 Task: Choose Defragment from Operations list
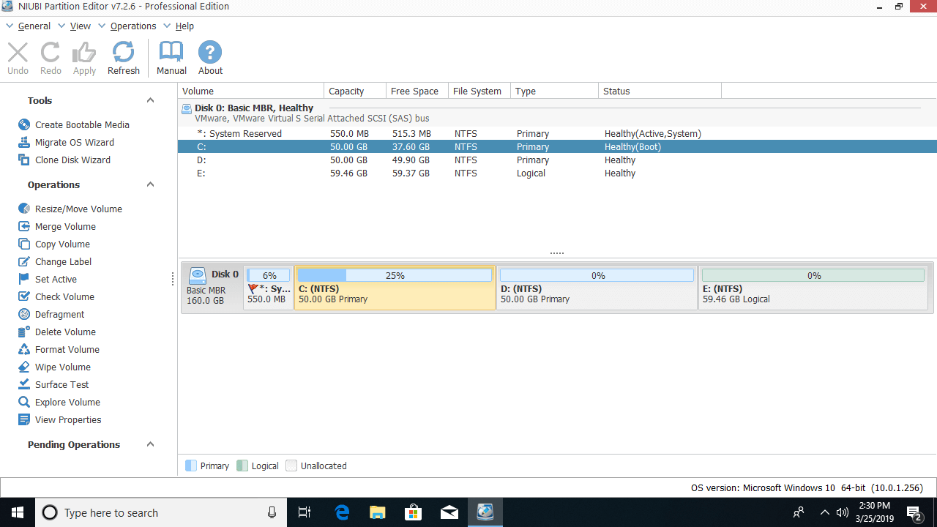[59, 315]
